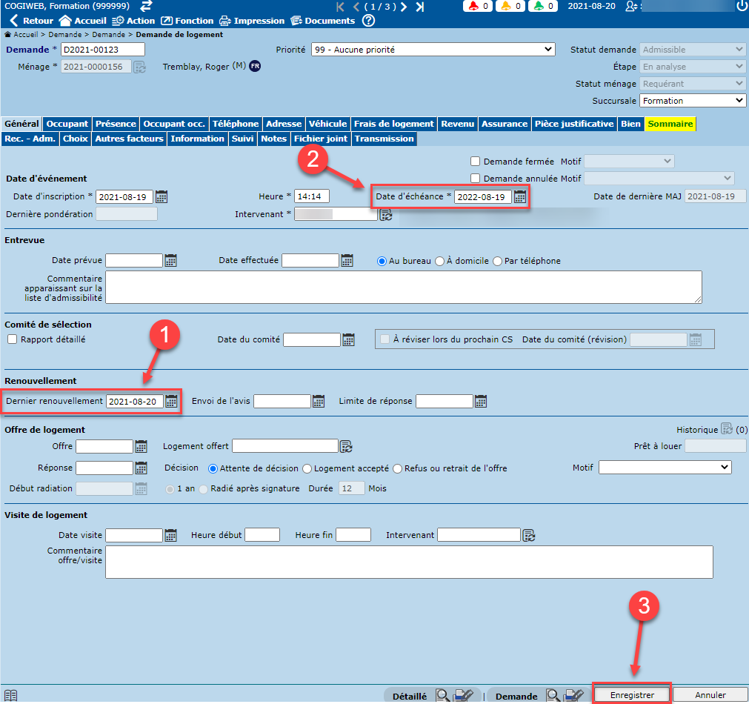Select the À domicile radio button
749x704 pixels.
[x=439, y=261]
